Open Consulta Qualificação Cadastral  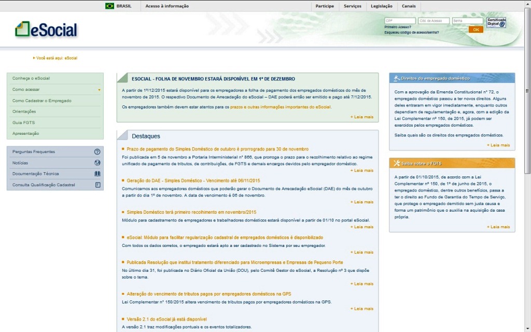click(x=55, y=185)
